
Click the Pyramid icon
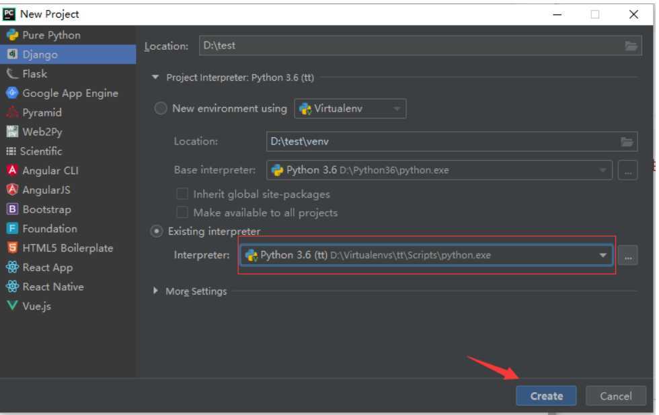(12, 112)
